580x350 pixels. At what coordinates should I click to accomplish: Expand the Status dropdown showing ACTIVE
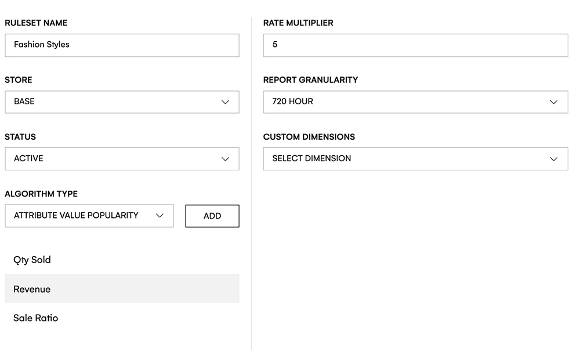pos(122,159)
